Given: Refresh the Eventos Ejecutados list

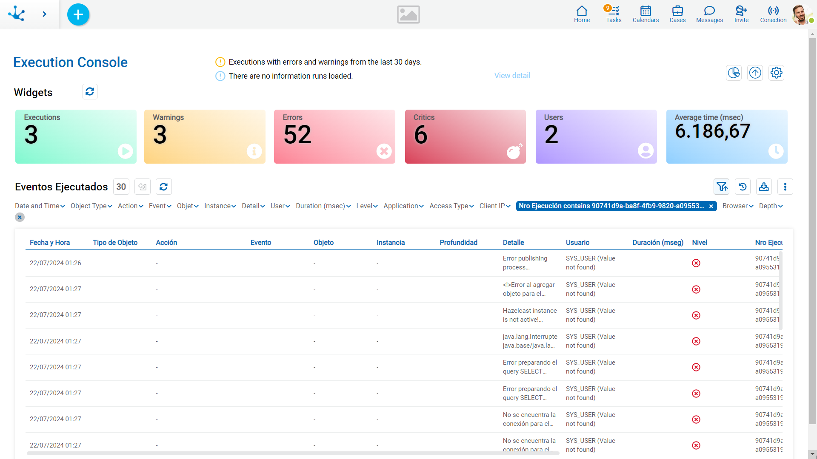Looking at the screenshot, I should 163,187.
